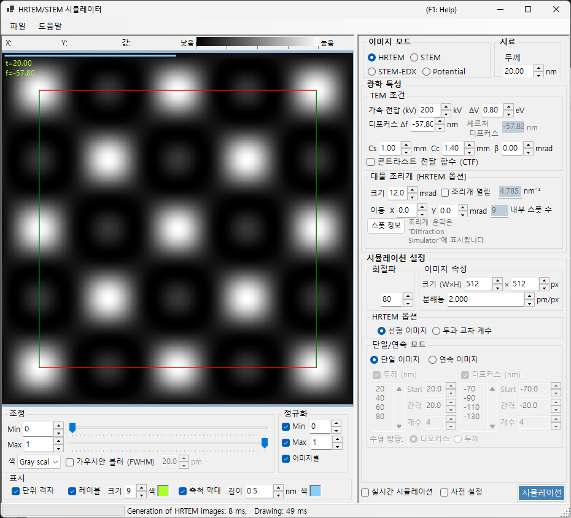This screenshot has height=518, width=571.
Task: Select 단일 이미지 mode
Action: click(395, 360)
